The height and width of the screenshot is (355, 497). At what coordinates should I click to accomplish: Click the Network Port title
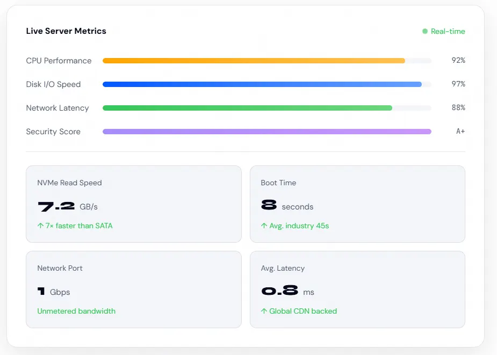coord(60,268)
